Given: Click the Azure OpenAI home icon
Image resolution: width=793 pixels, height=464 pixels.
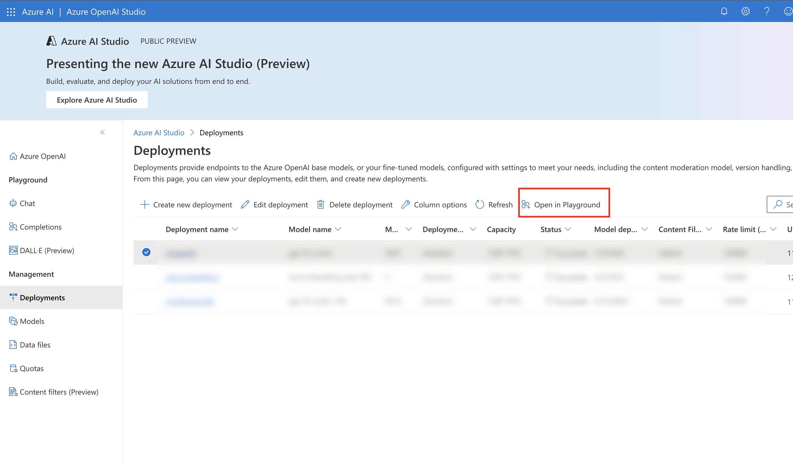Looking at the screenshot, I should tap(13, 156).
